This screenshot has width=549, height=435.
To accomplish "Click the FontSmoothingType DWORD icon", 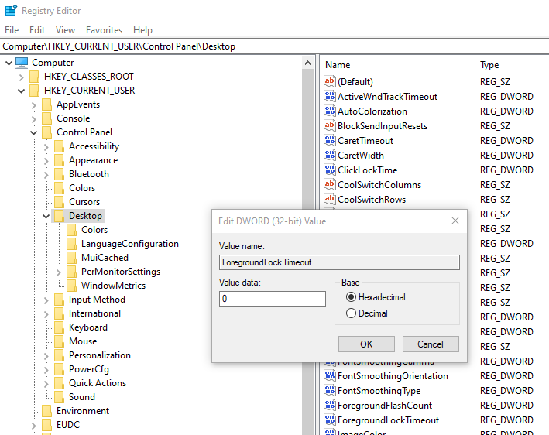I will pyautogui.click(x=329, y=390).
